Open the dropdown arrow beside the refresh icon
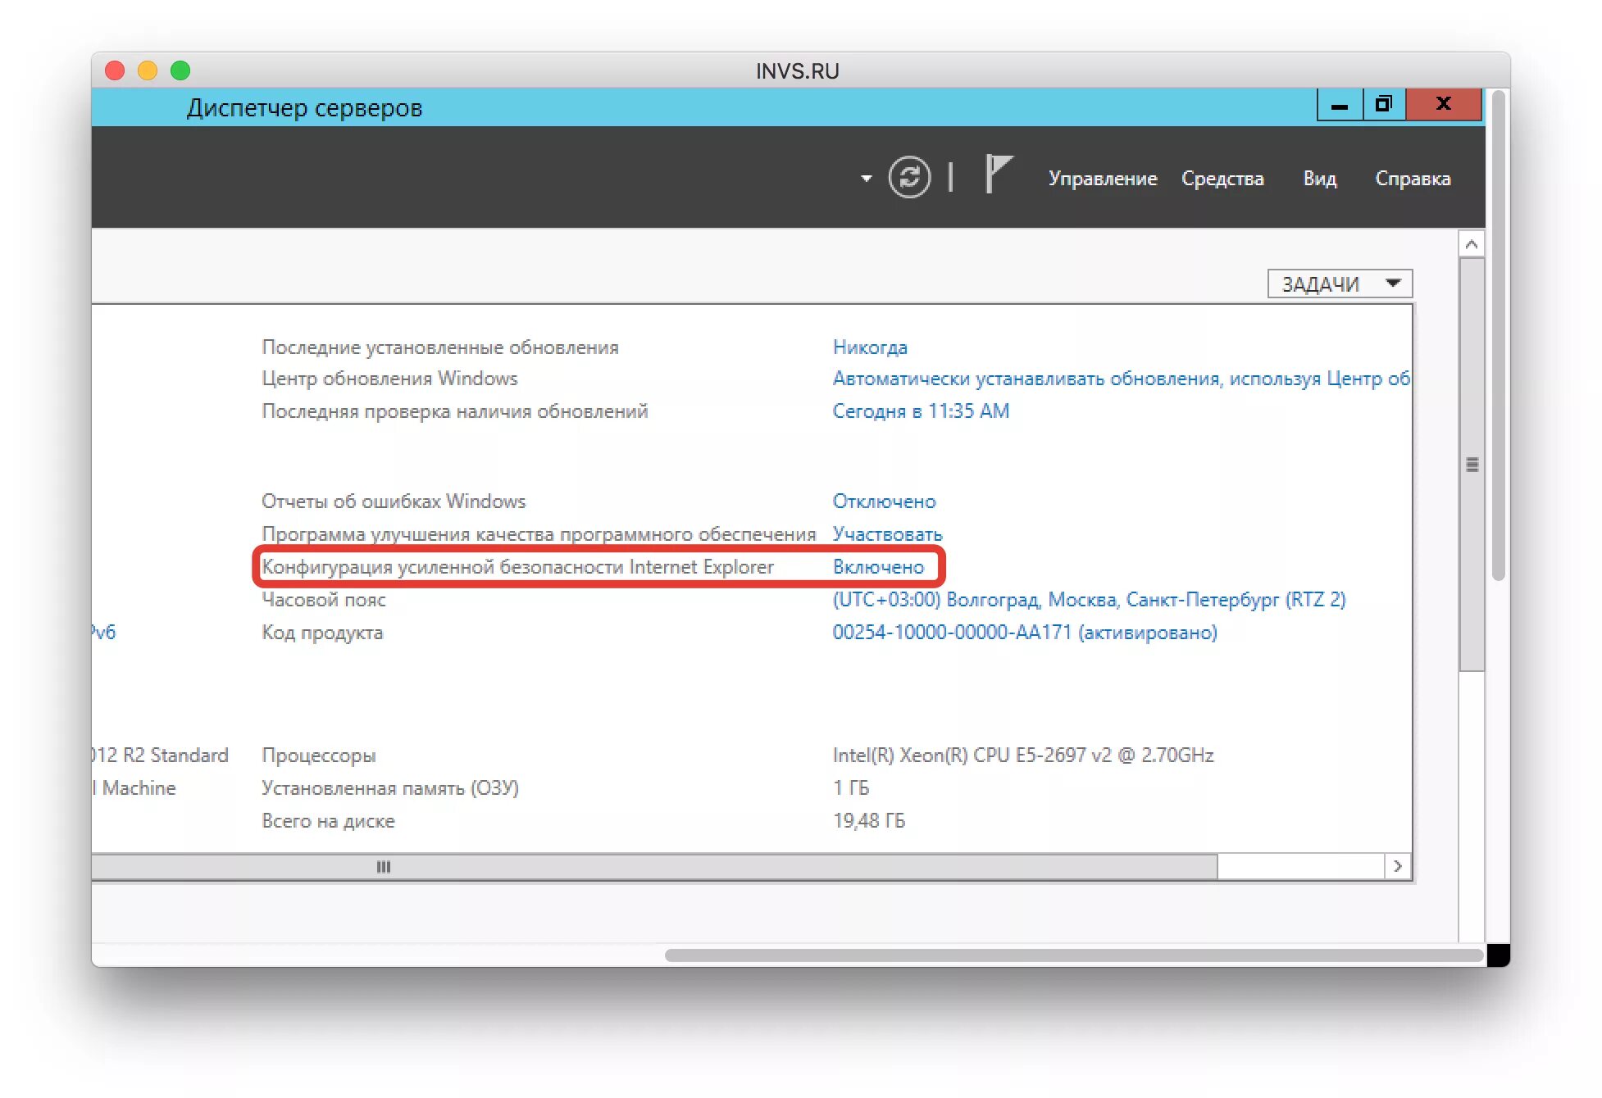 [865, 177]
